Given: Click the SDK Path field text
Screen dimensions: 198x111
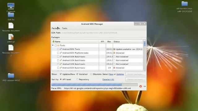Looking at the screenshot, I should coord(89,33).
